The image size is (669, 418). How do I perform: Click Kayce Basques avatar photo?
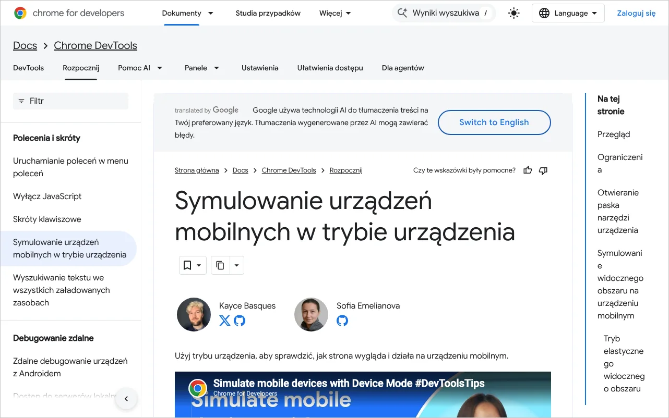[194, 314]
